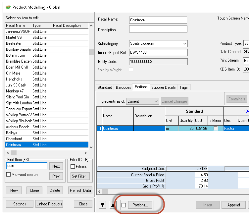Click the Import/Export Ref field

pos(158,52)
